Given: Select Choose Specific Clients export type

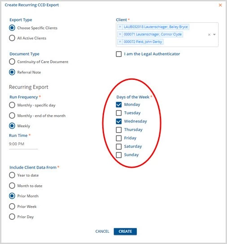Looking at the screenshot, I should (12, 28).
